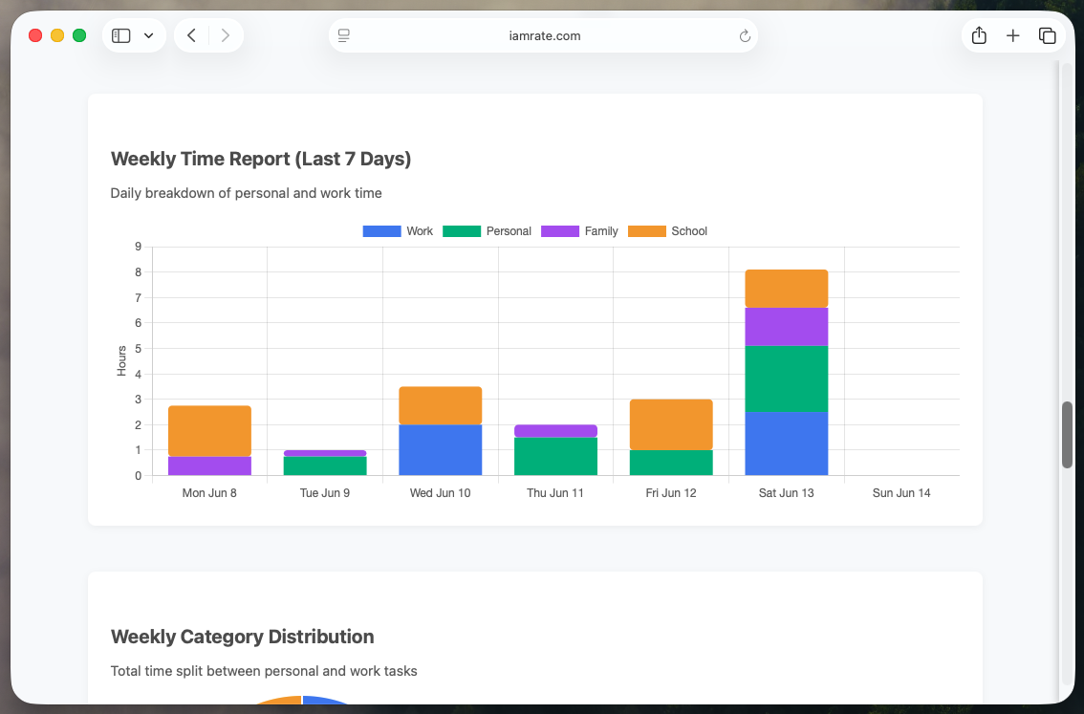
Task: Click the Wed Jun 10 axis label
Action: coord(441,493)
